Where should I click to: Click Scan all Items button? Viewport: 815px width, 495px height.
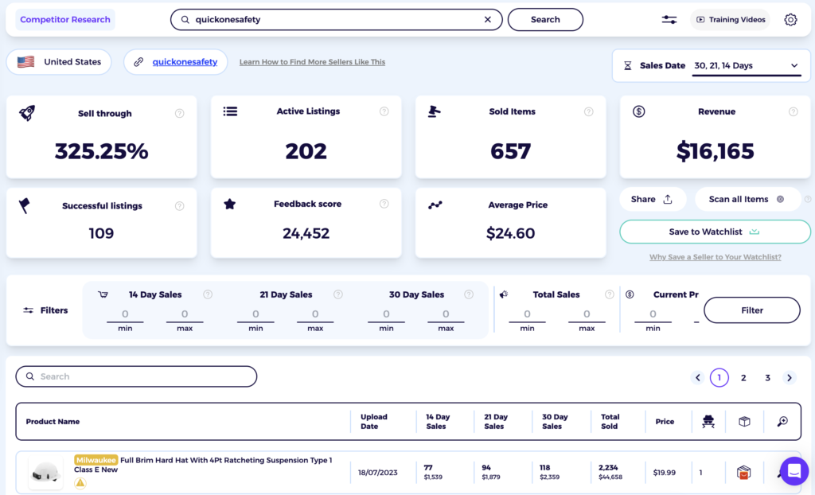(x=747, y=199)
